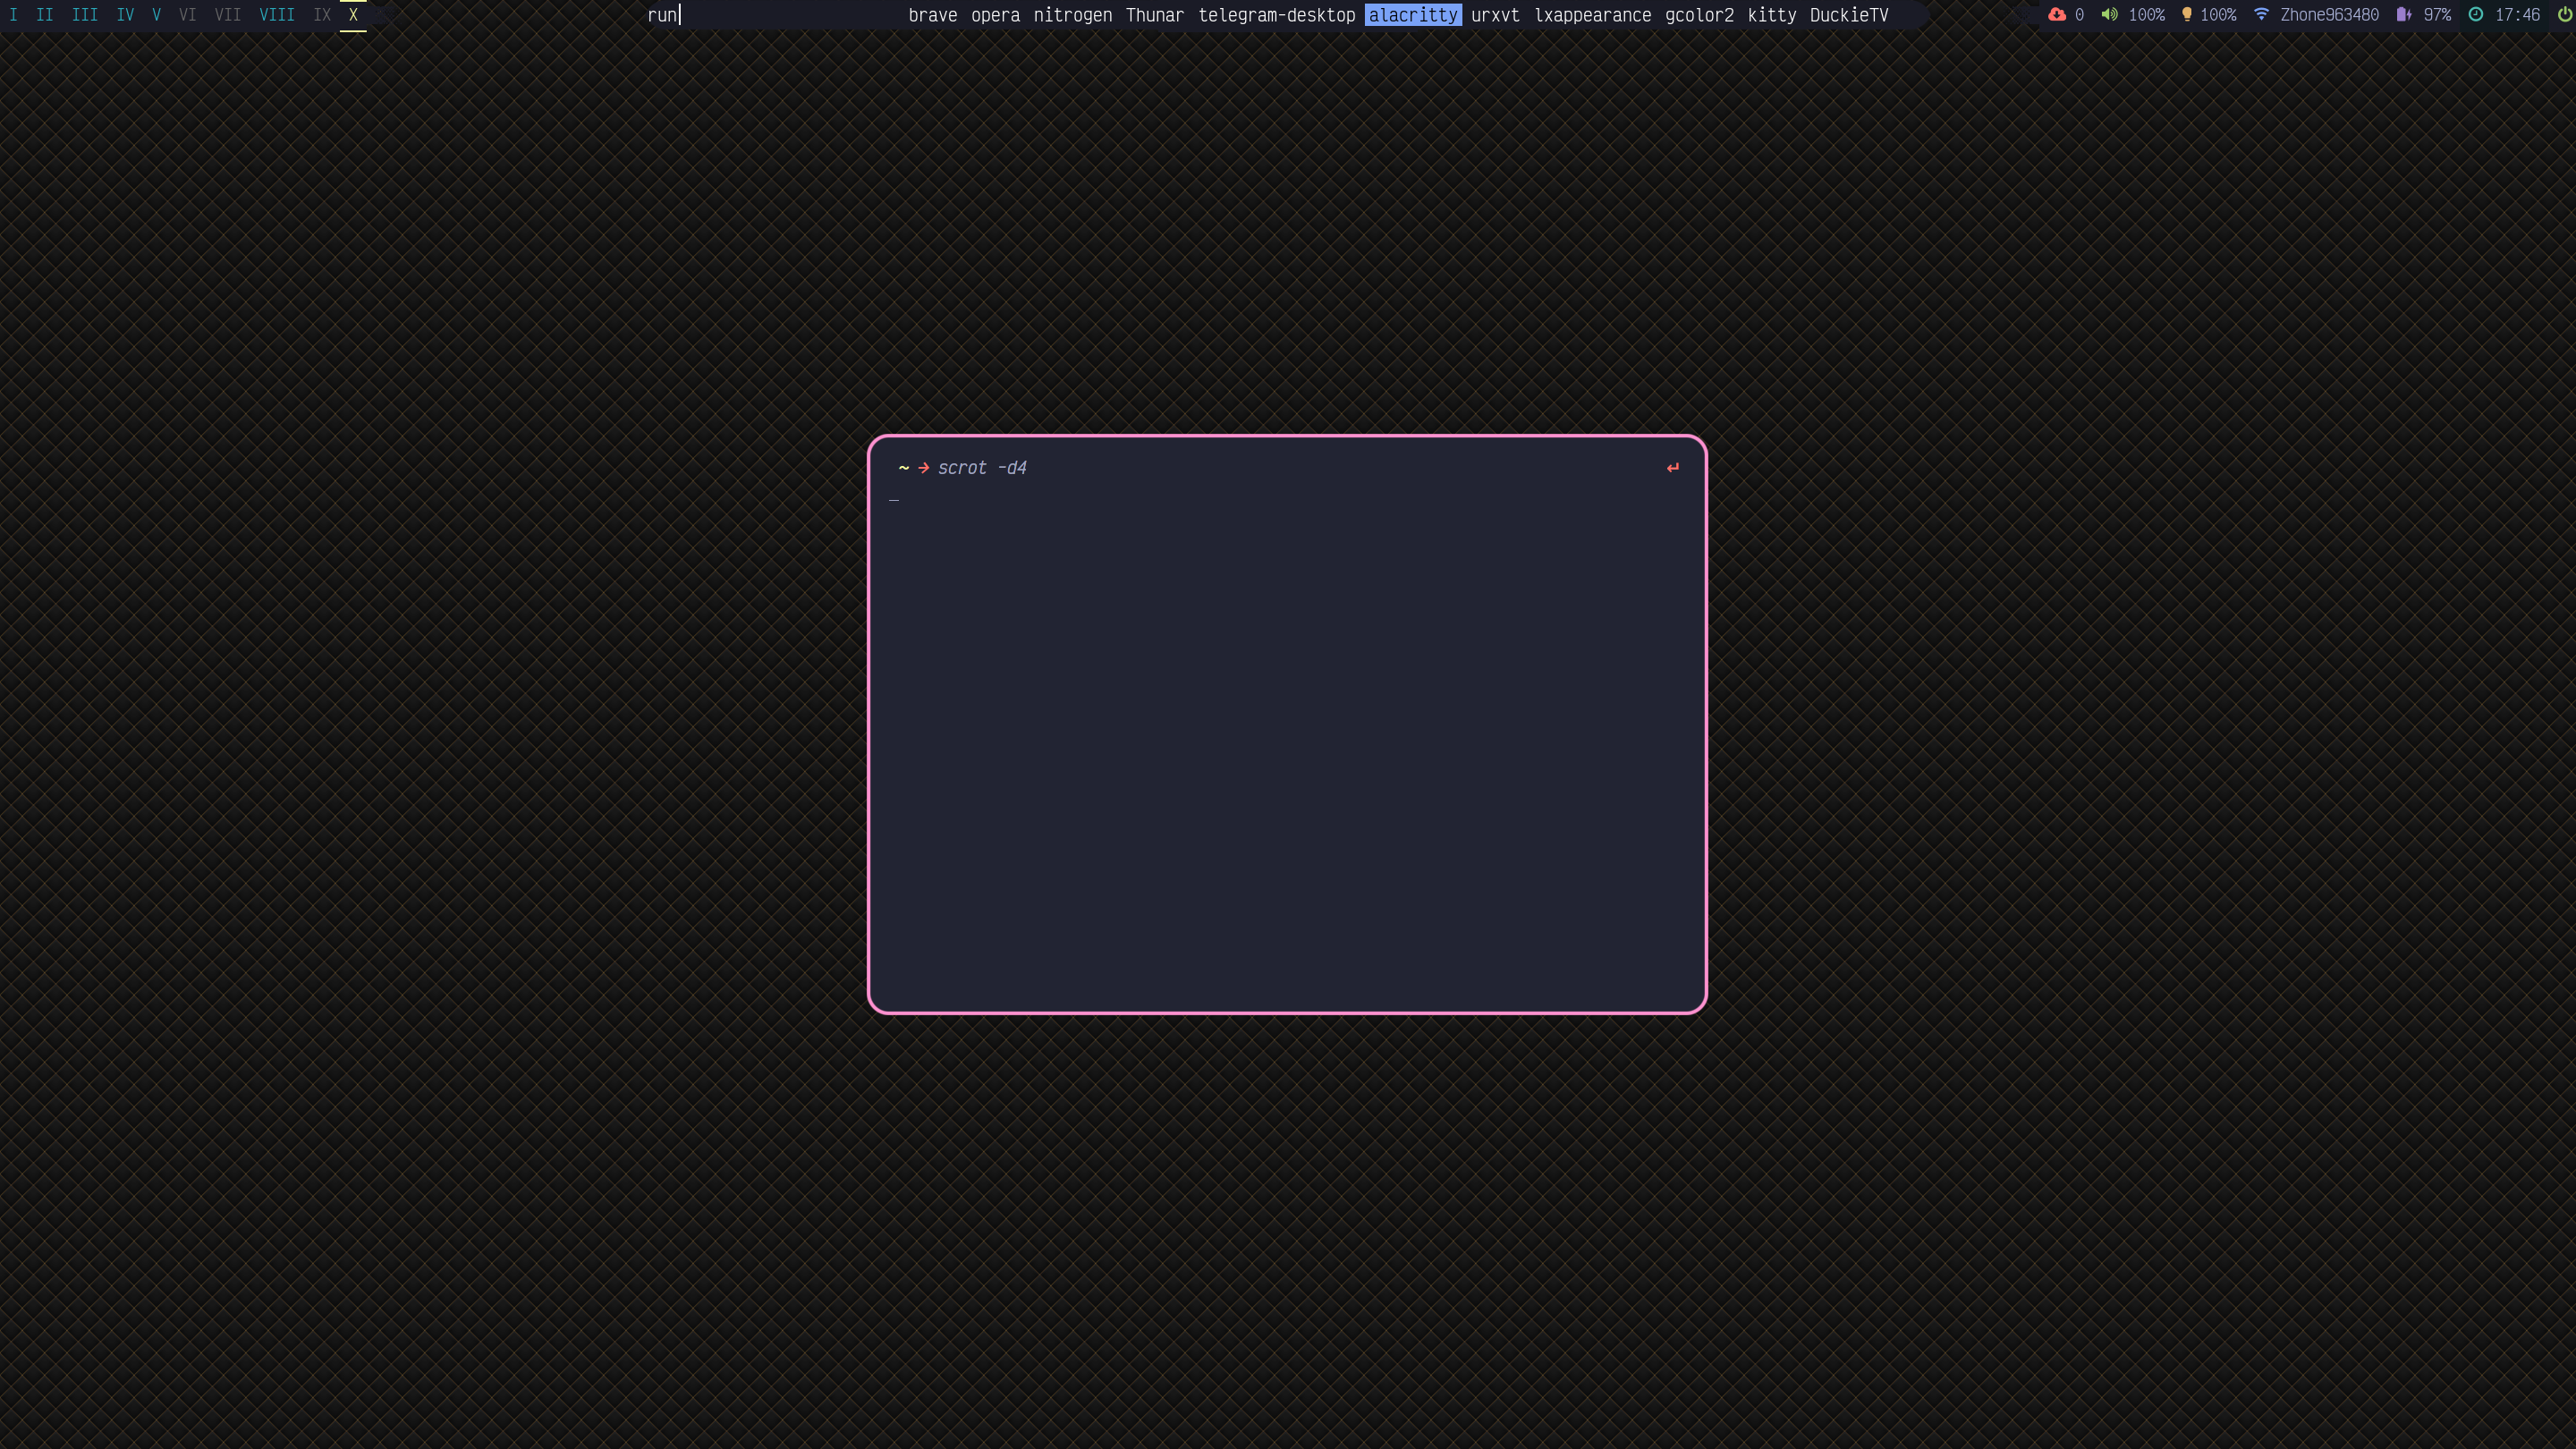Select brave in the run launcher
2576x1449 pixels.
click(x=932, y=15)
